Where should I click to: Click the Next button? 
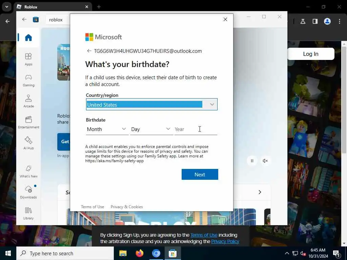pyautogui.click(x=200, y=174)
